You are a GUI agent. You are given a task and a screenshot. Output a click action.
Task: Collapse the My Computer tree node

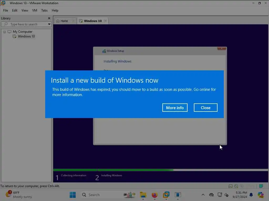coord(5,32)
